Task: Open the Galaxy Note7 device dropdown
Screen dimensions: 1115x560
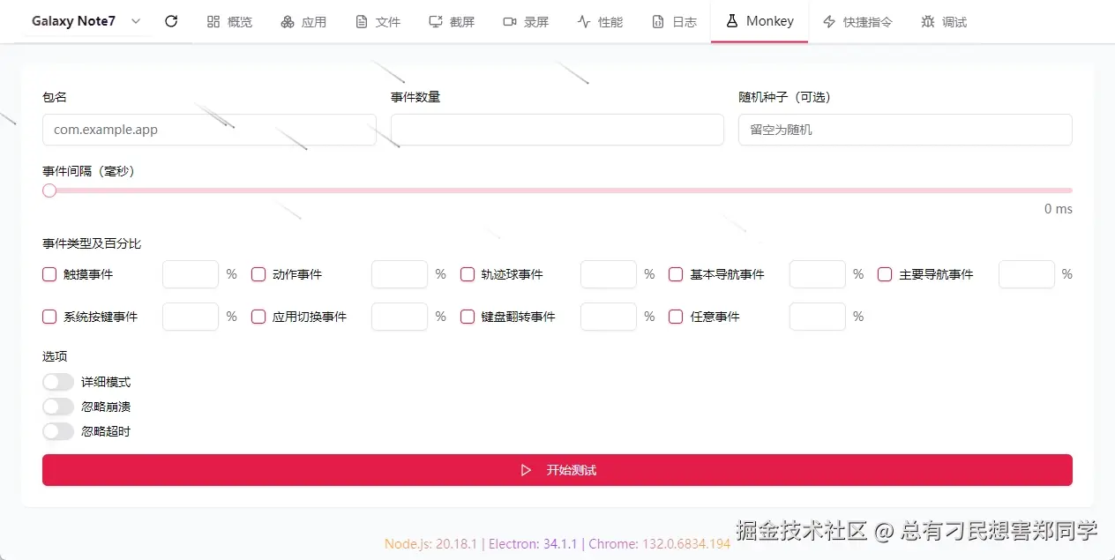Action: 86,20
